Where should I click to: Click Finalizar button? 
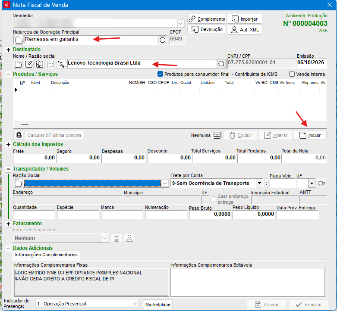tap(308, 305)
